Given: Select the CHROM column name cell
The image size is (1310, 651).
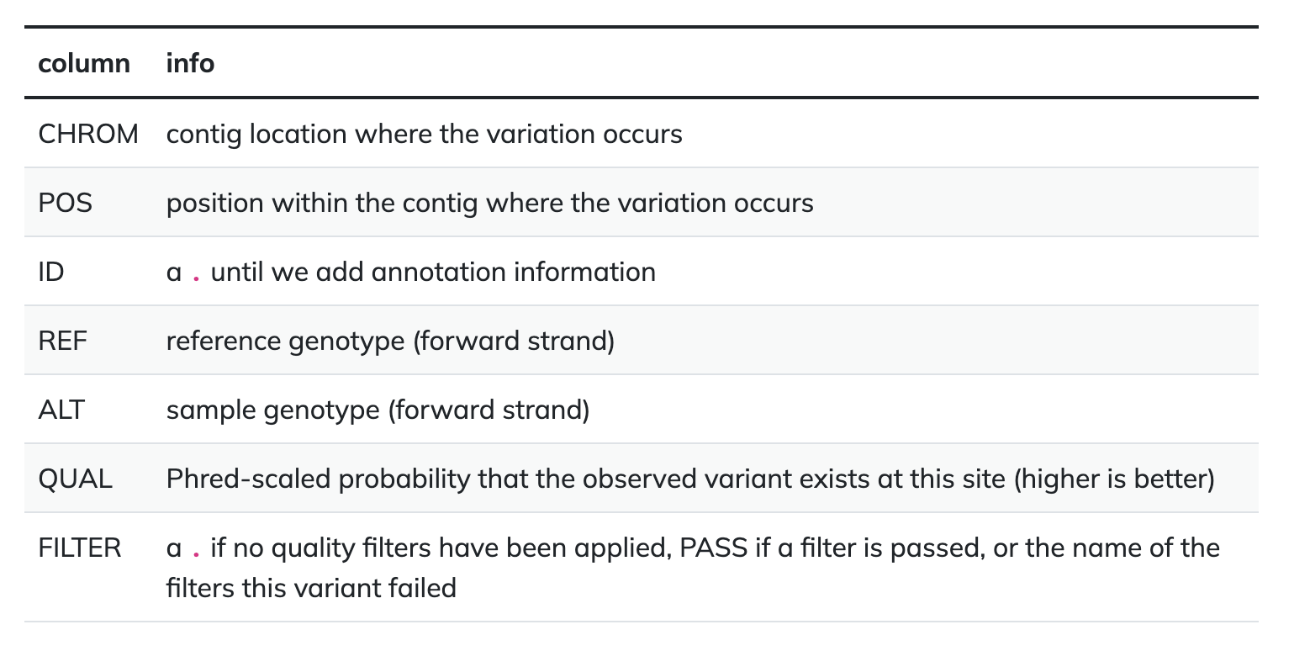Looking at the screenshot, I should coord(88,134).
